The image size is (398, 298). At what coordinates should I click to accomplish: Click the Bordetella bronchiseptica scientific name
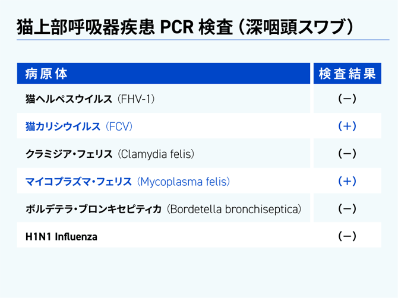tap(235, 210)
